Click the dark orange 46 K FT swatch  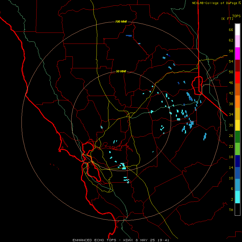point(237,89)
